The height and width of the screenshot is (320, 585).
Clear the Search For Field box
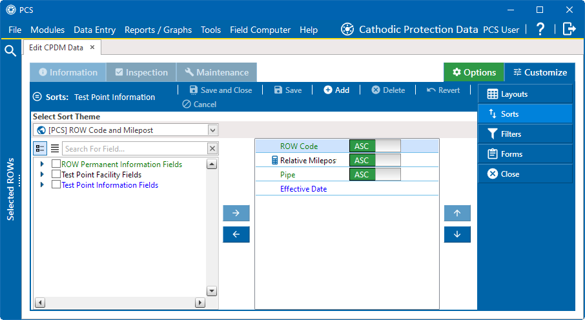tap(212, 149)
